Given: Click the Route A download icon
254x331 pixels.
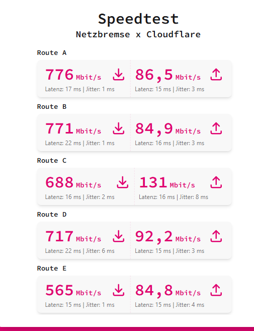Looking at the screenshot, I should (x=119, y=75).
